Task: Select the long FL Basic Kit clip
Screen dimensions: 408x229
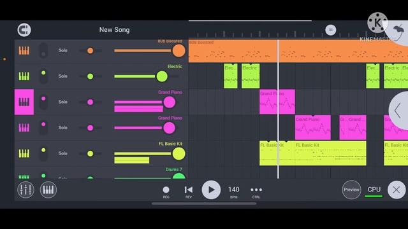Action: 331,153
